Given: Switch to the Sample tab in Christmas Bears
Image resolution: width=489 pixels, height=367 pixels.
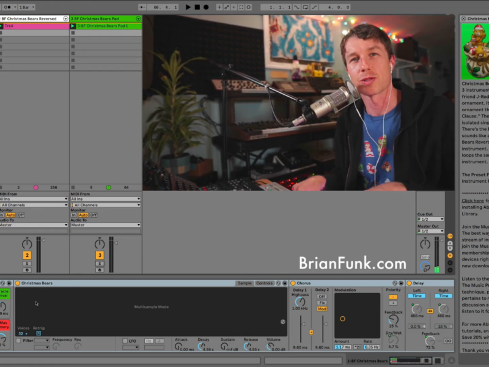Looking at the screenshot, I should [244, 283].
